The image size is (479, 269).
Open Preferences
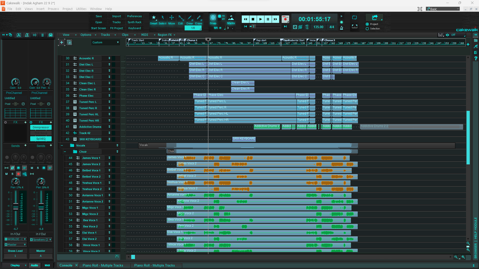click(135, 16)
